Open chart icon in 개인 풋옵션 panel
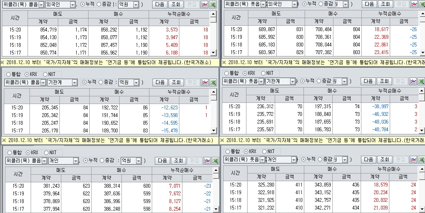Image resolution: width=425 pixels, height=213 pixels. [x=413, y=159]
